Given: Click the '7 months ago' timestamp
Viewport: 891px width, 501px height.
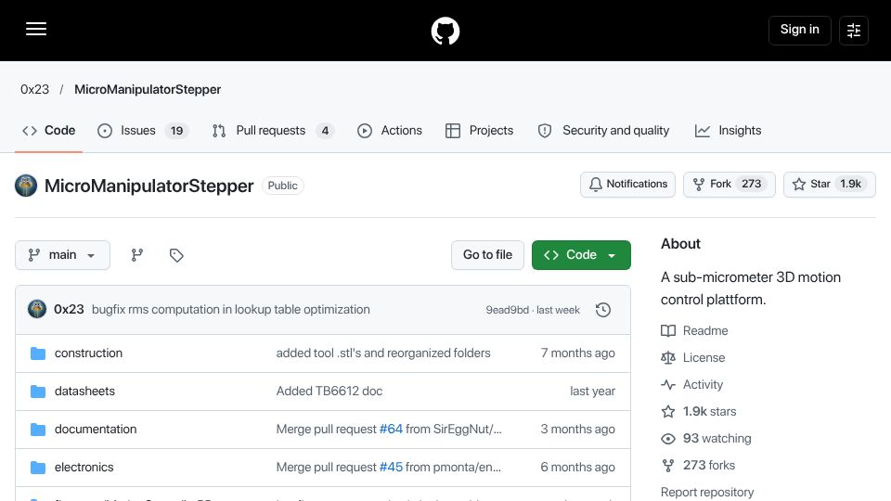Looking at the screenshot, I should click(x=578, y=353).
